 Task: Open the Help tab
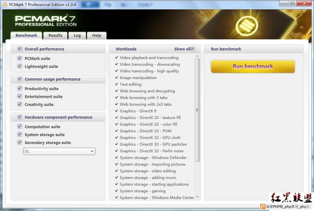click(x=96, y=36)
